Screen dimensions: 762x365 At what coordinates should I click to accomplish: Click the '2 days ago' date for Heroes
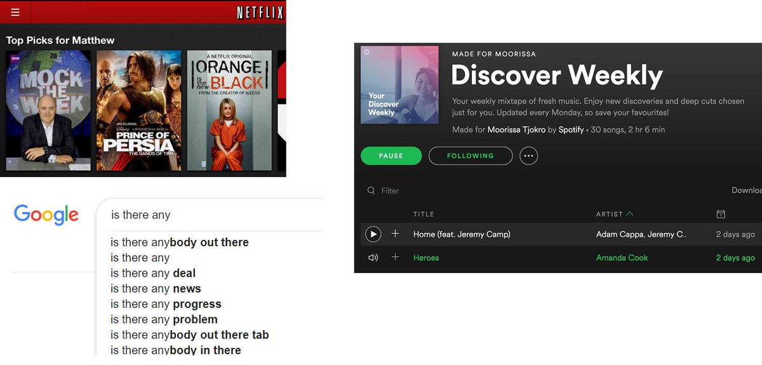[x=735, y=258]
